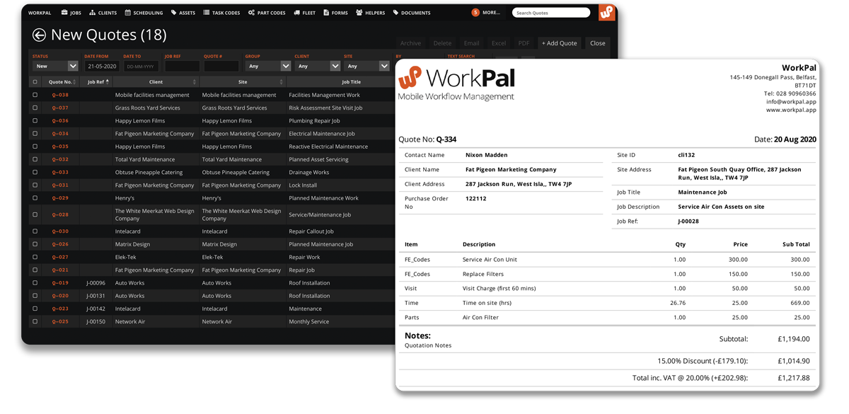Viewport: 849px width, 414px height.
Task: Click the + Add Quote button
Action: tap(560, 43)
